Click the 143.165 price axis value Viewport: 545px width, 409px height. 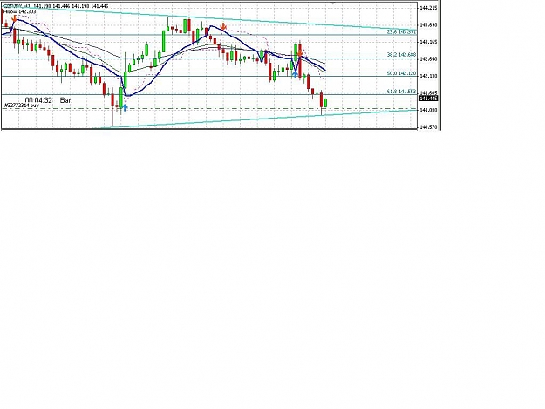[428, 42]
